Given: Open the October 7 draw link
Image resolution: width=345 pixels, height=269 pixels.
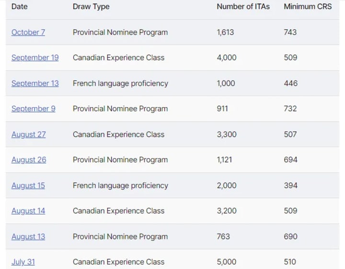Looking at the screenshot, I should [28, 32].
